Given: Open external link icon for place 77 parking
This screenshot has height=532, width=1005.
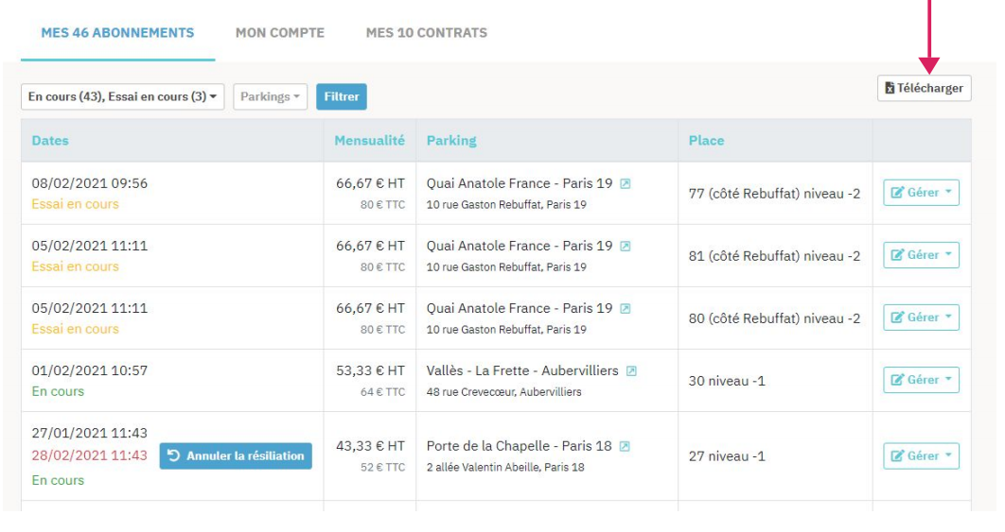Looking at the screenshot, I should [x=625, y=183].
